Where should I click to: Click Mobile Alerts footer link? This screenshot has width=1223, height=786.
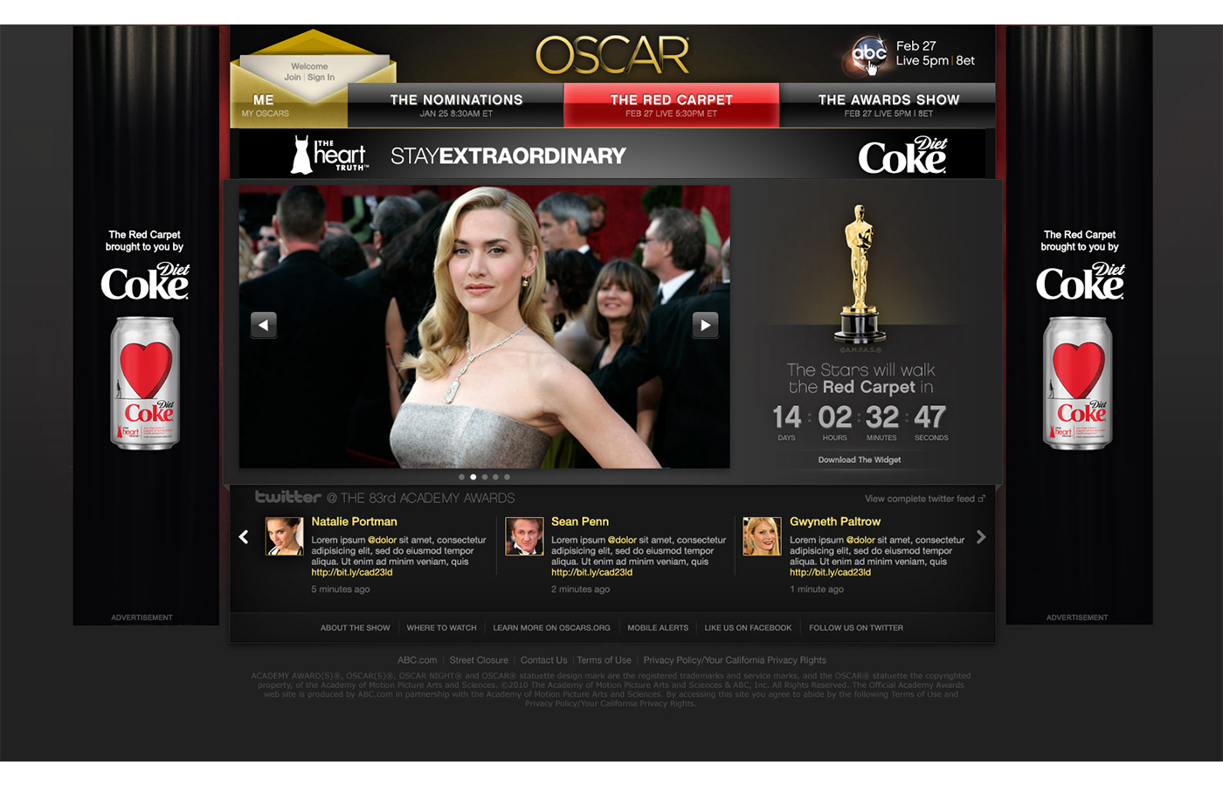pos(658,628)
